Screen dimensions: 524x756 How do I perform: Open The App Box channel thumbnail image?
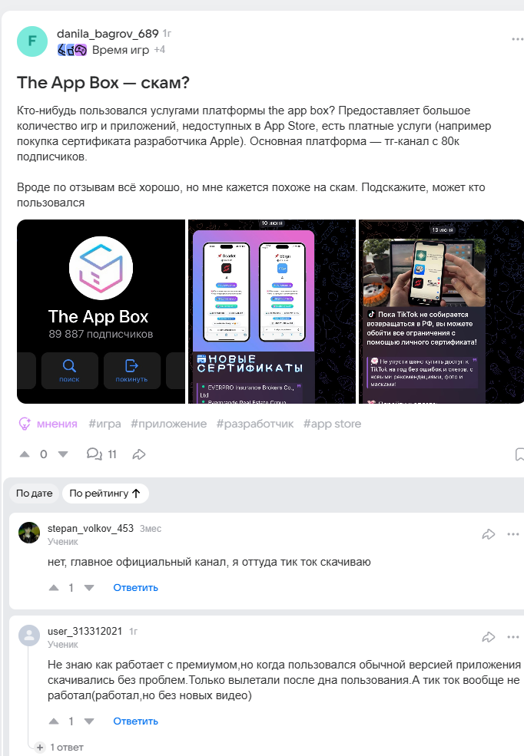[x=101, y=312]
